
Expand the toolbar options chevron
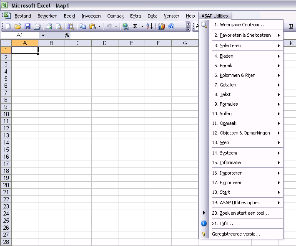188,26
